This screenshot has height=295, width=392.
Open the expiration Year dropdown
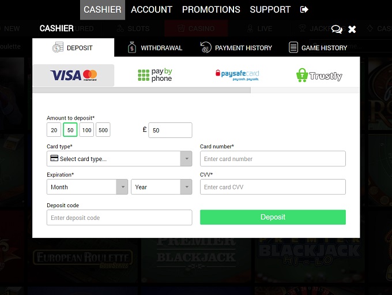tap(161, 187)
